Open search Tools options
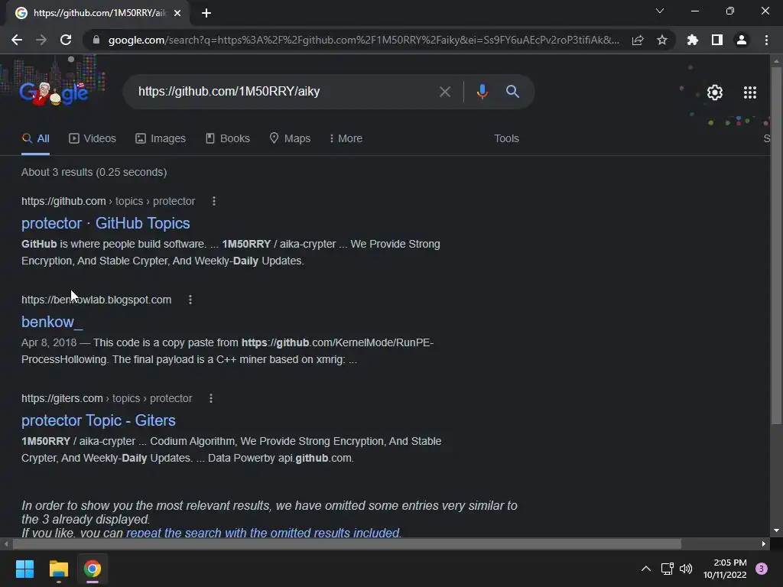783x587 pixels. point(506,139)
